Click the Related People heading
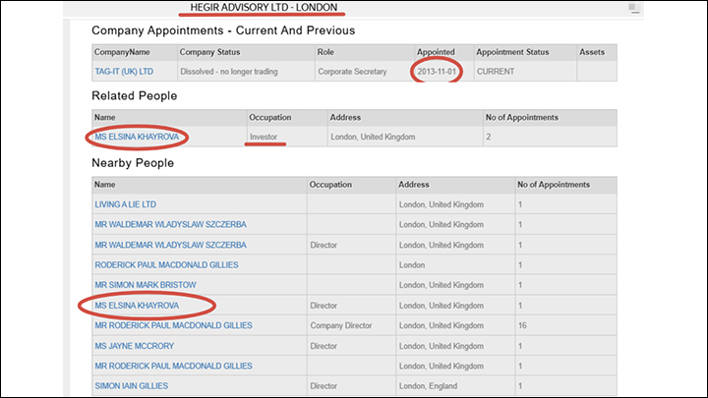This screenshot has width=708, height=398. [135, 95]
